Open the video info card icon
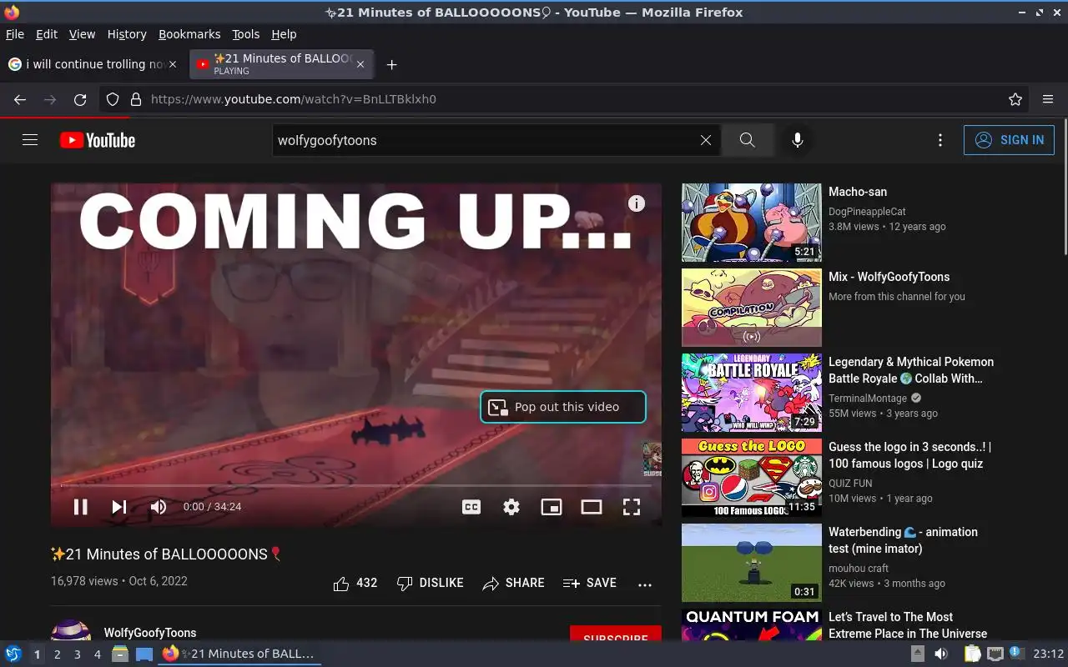Screen dimensions: 1068x667 pos(637,203)
